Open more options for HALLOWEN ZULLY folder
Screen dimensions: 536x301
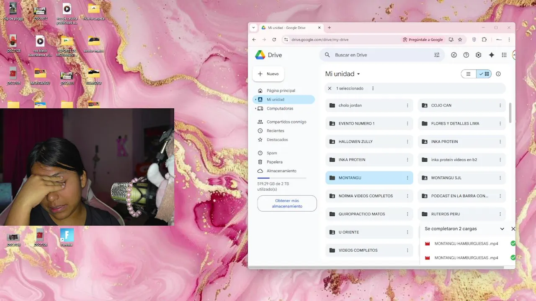(407, 142)
